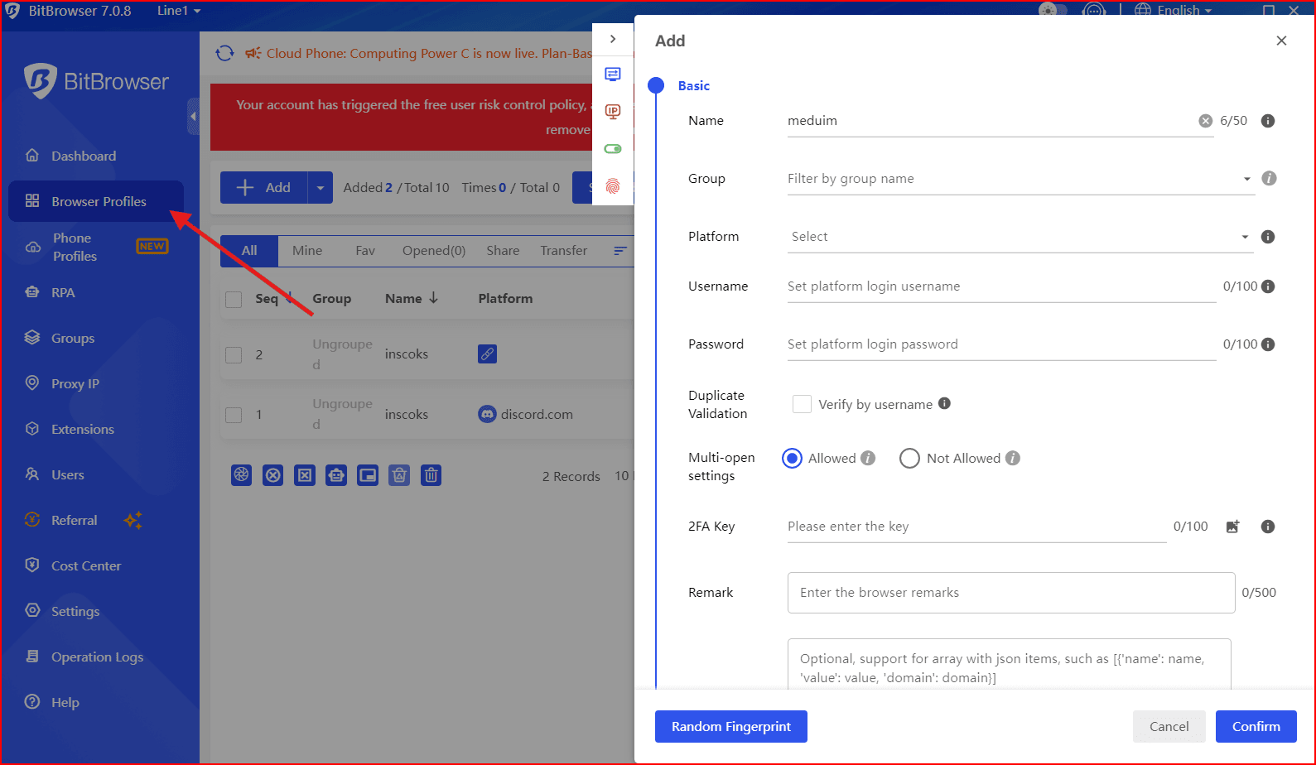Click the robot icon in the bottom toolbar
Viewport: 1316px width, 765px height.
pyautogui.click(x=336, y=475)
